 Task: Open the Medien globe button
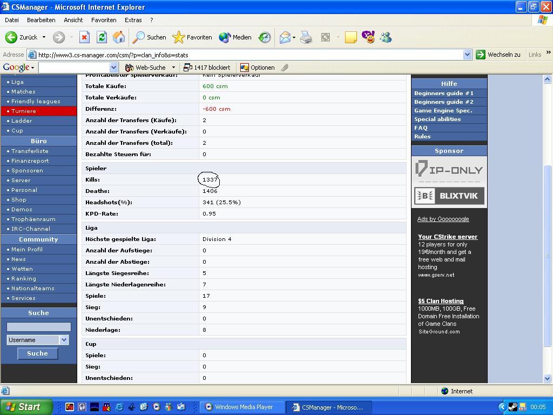coord(235,37)
